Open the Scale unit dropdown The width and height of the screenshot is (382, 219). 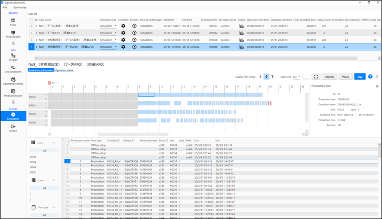(x=297, y=76)
